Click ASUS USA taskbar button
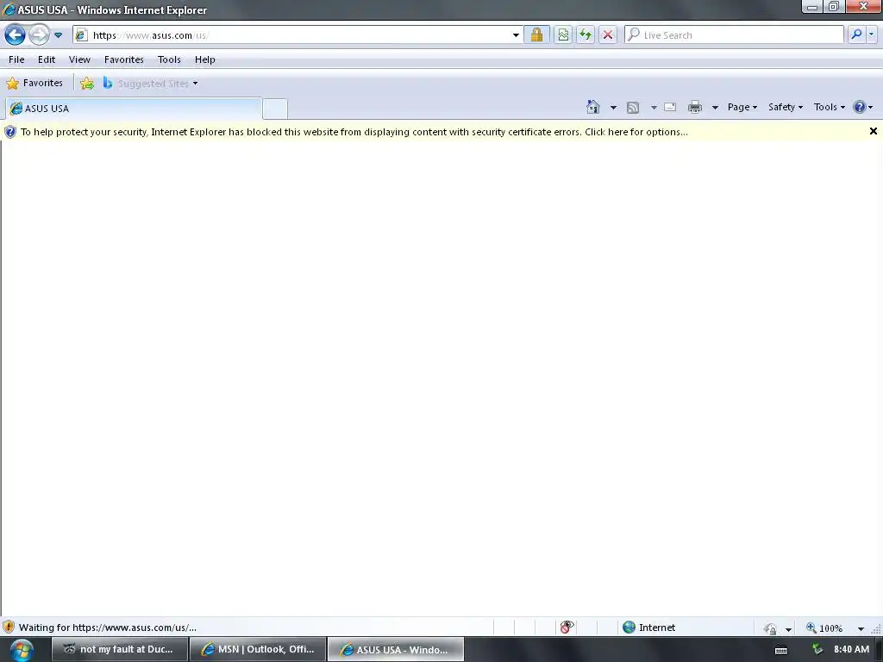Image resolution: width=883 pixels, height=662 pixels. click(396, 649)
